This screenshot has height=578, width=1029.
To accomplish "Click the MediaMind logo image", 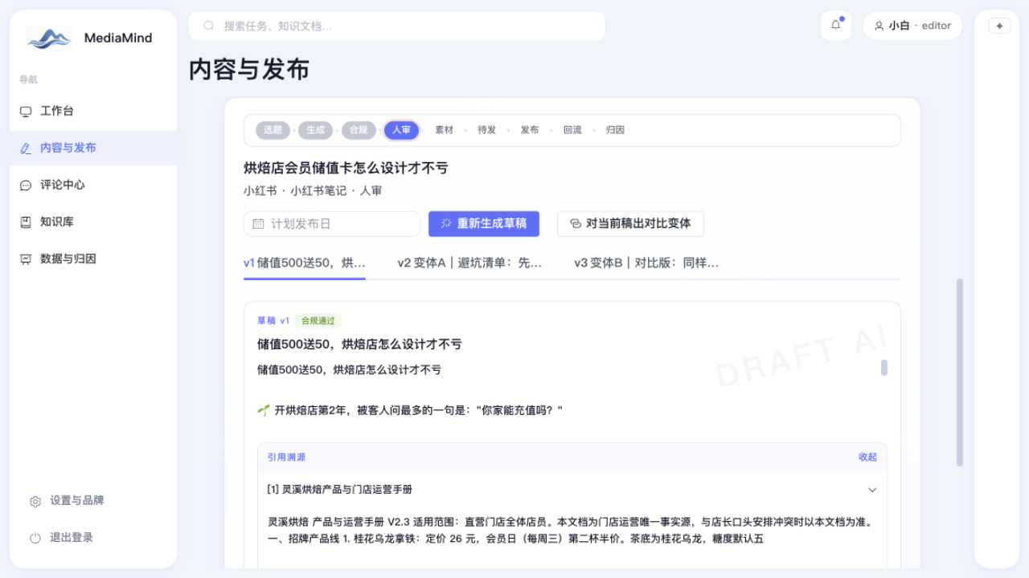I will point(49,38).
